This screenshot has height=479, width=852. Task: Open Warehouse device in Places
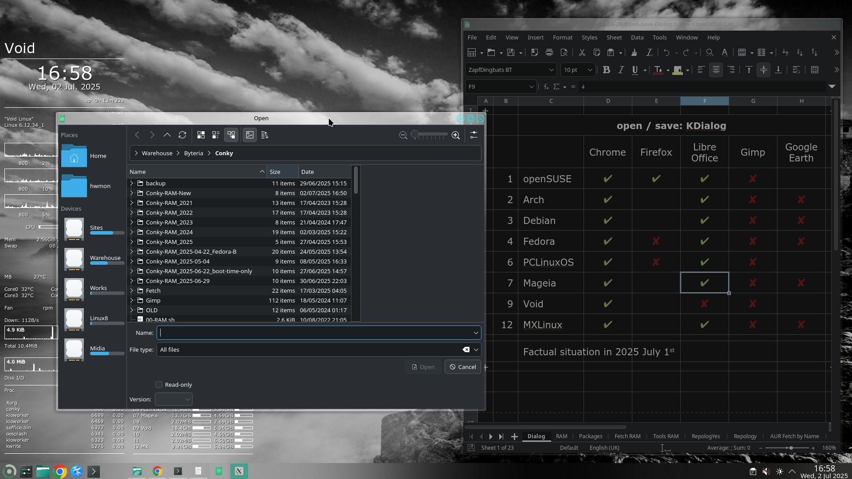point(92,259)
